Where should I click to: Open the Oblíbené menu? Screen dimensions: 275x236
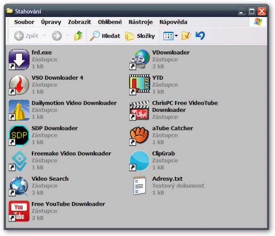tap(110, 22)
